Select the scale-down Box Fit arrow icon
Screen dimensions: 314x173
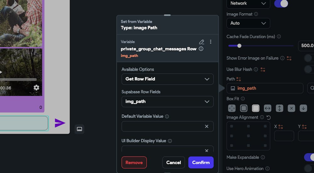pos(303,108)
